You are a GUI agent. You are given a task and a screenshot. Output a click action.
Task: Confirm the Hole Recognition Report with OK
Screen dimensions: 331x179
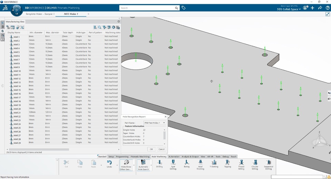(x=151, y=149)
